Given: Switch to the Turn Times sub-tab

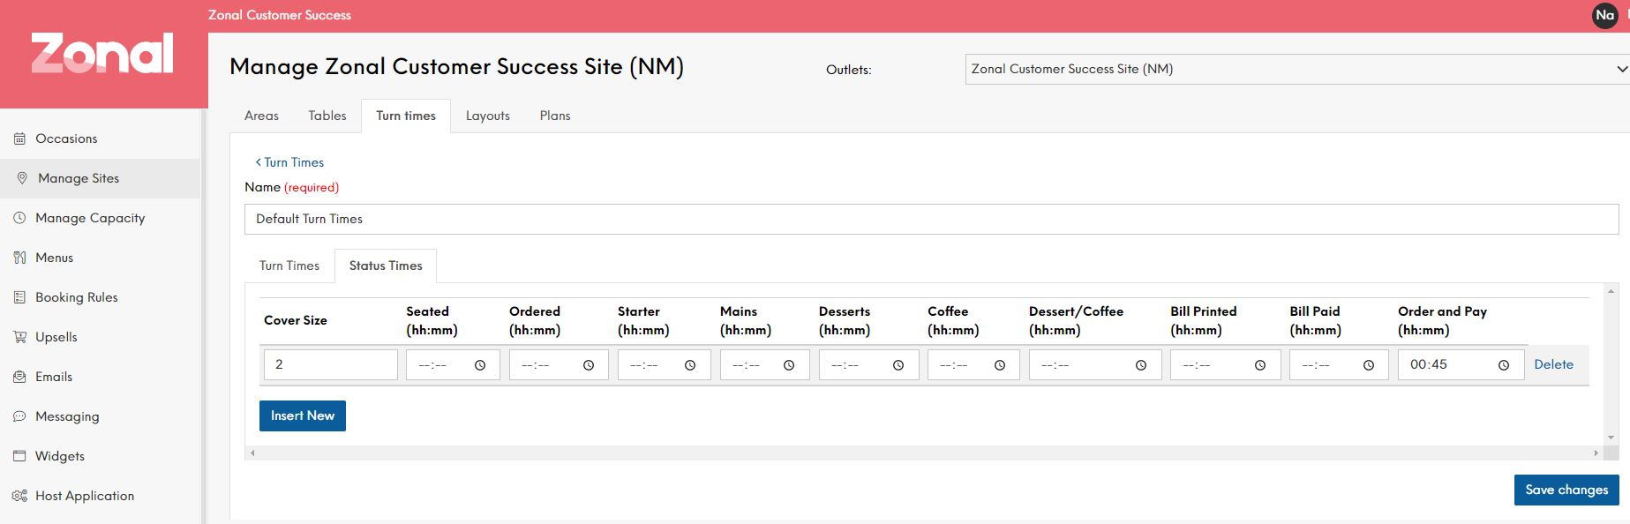Looking at the screenshot, I should point(289,266).
